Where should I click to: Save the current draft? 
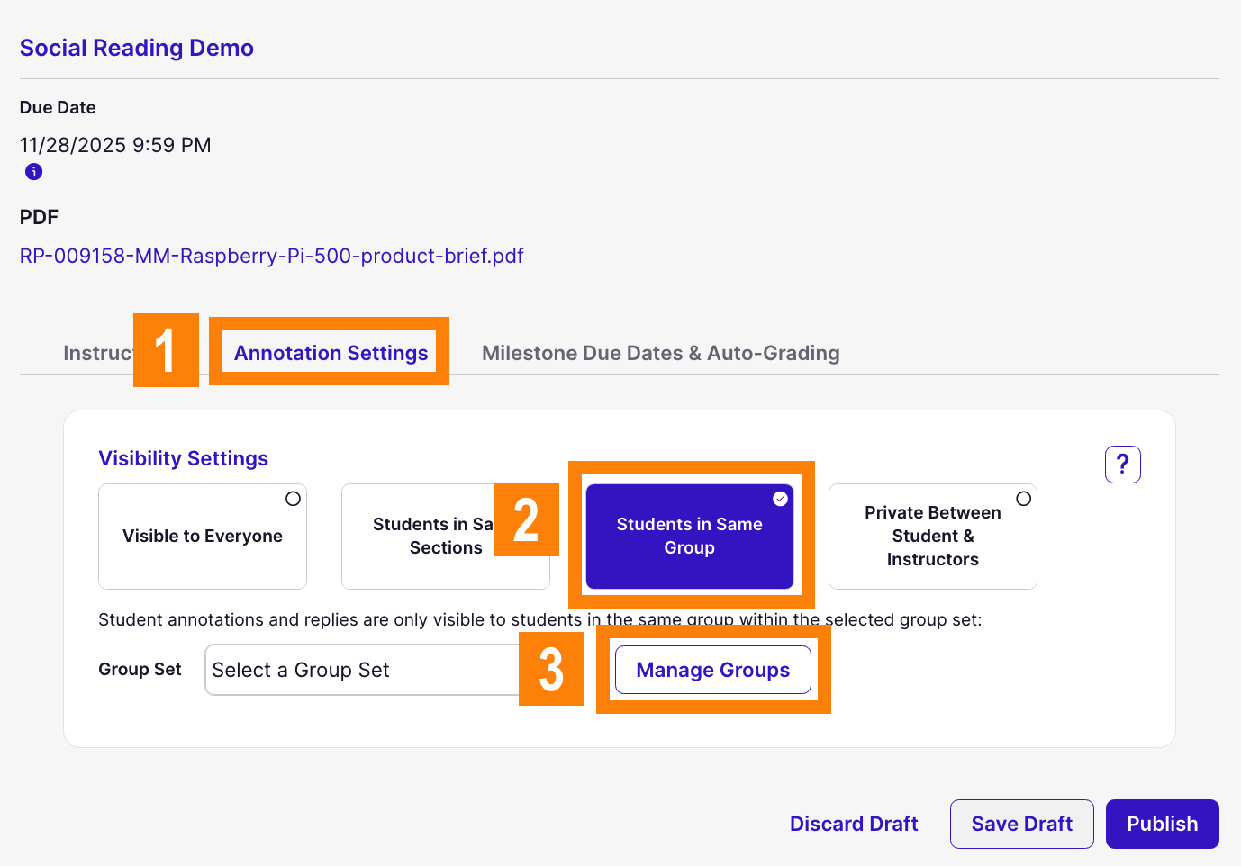[x=1021, y=824]
